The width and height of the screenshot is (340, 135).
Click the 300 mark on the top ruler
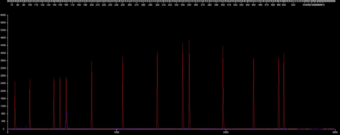[x=157, y=5]
